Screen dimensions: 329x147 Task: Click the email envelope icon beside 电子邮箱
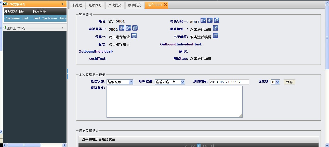pos(215,36)
